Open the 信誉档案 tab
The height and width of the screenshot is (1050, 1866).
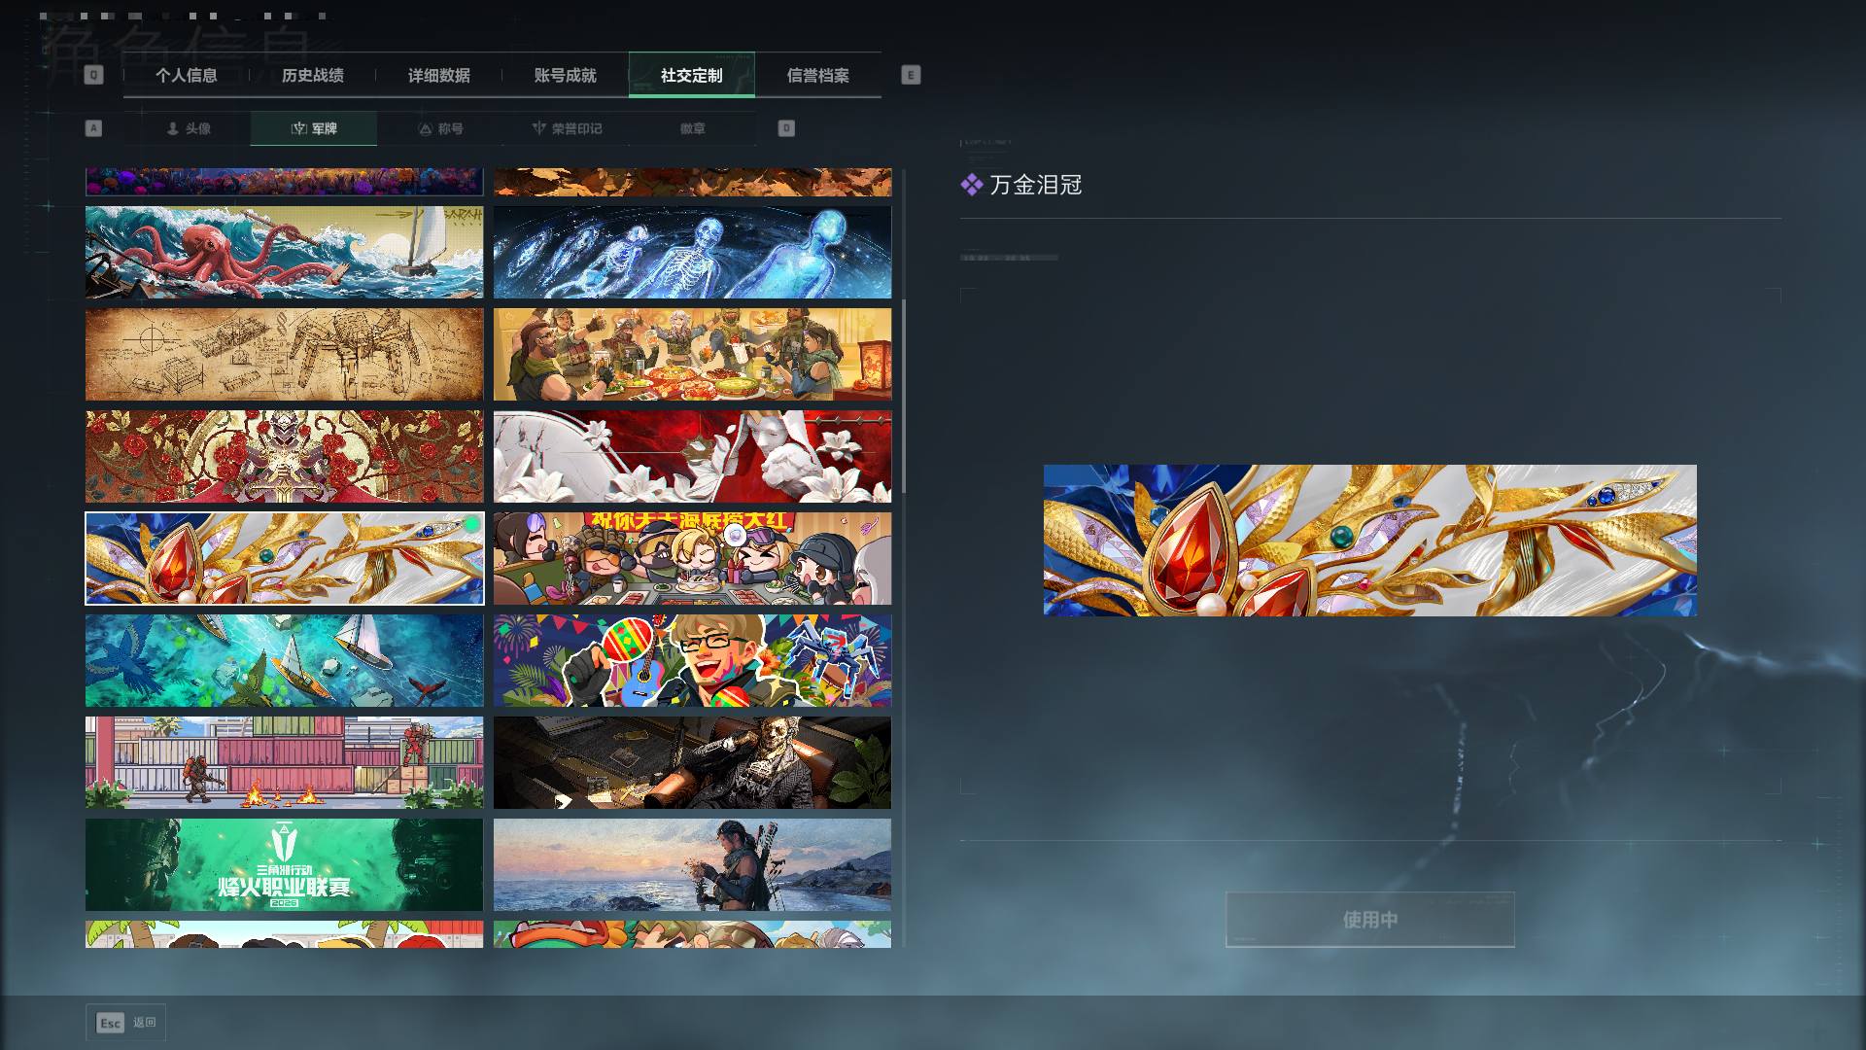point(818,75)
